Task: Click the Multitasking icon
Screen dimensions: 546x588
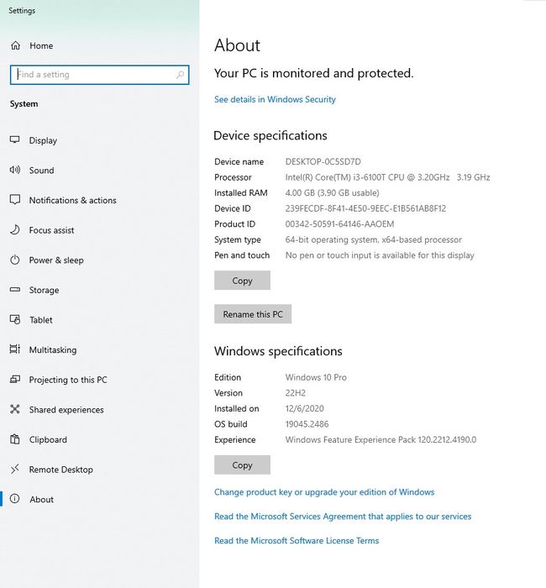Action: [14, 349]
